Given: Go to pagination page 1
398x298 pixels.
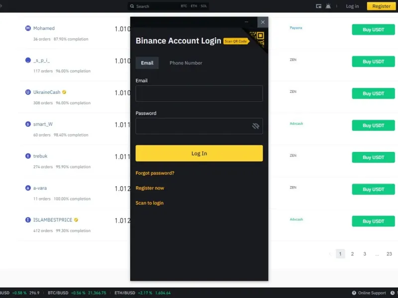Looking at the screenshot, I should pyautogui.click(x=340, y=254).
